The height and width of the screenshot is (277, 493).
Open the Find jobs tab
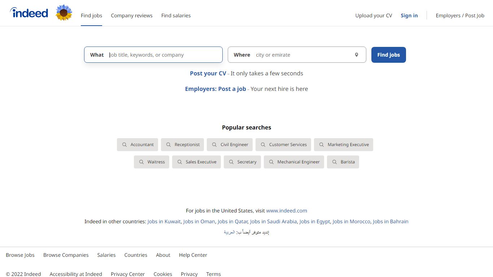(91, 15)
